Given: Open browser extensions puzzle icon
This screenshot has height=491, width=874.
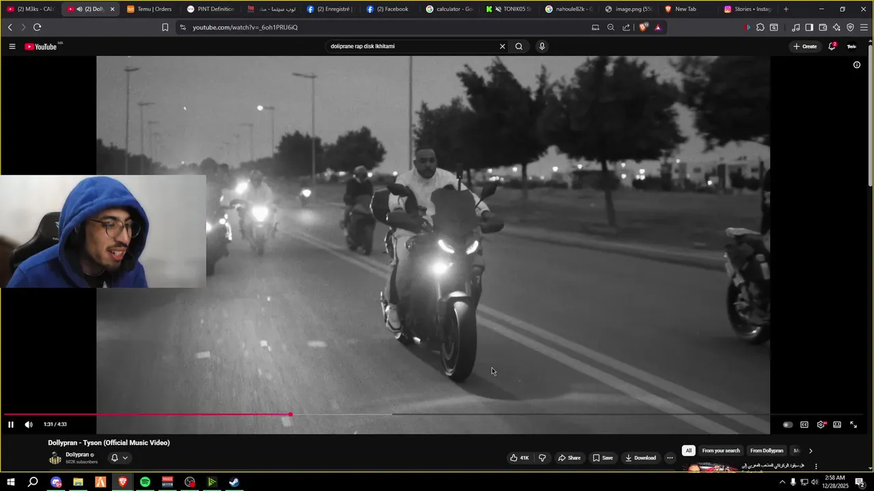Looking at the screenshot, I should 760,27.
